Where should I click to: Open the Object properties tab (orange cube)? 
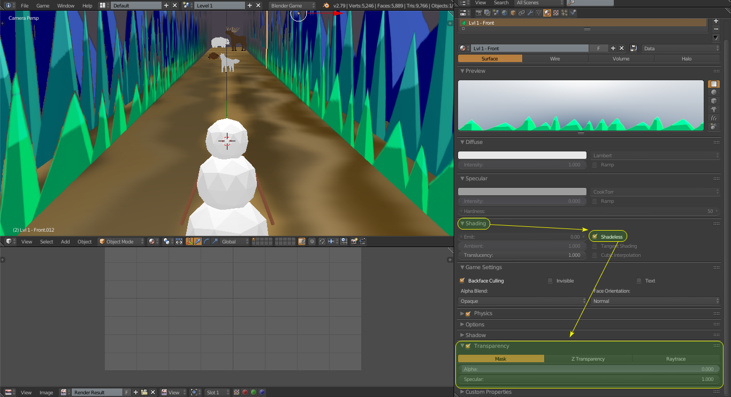point(513,13)
